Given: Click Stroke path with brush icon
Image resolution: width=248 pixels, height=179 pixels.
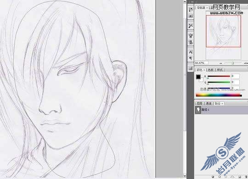Looking at the screenshot, I should pyautogui.click(x=220, y=177).
